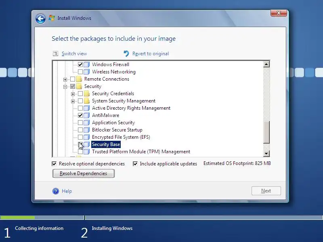Open the Help link

click(67, 191)
